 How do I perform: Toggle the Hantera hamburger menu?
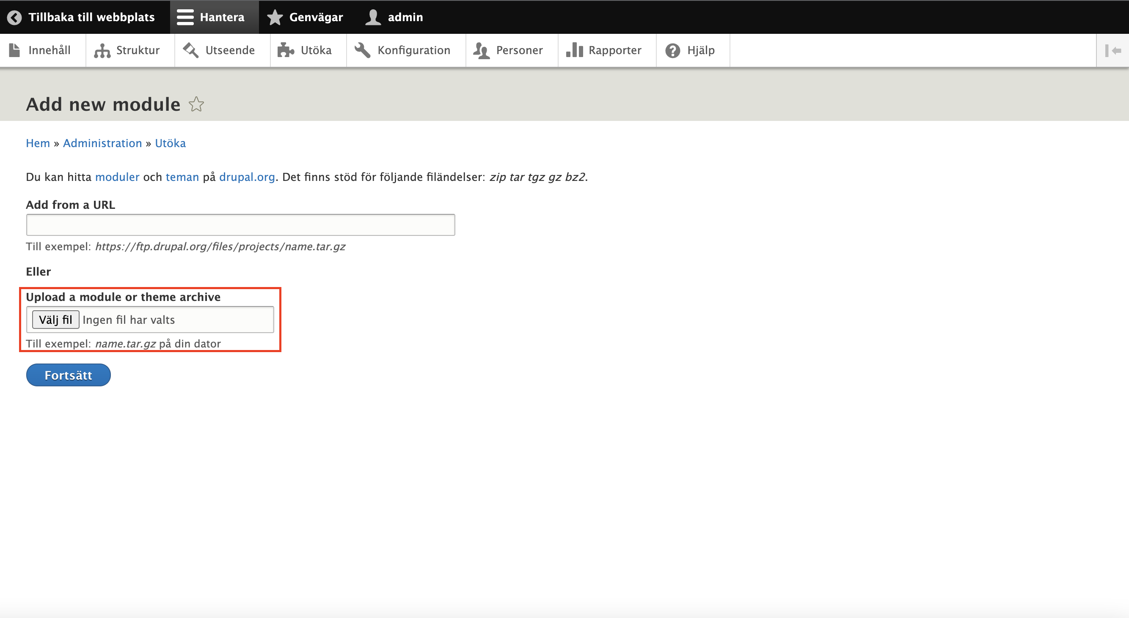[185, 17]
